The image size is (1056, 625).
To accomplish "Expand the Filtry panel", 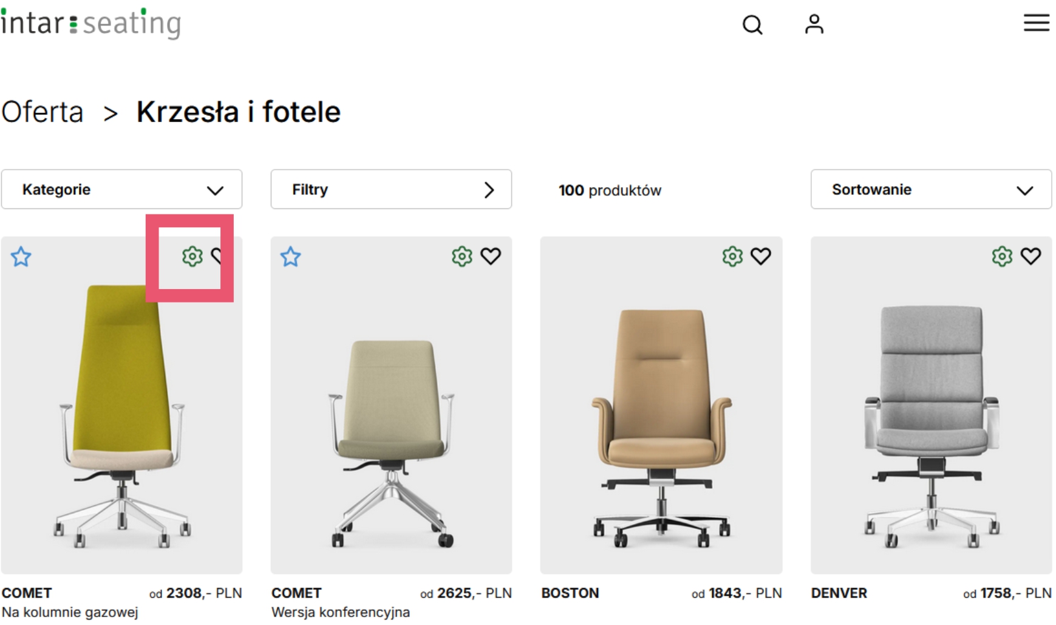I will click(390, 190).
